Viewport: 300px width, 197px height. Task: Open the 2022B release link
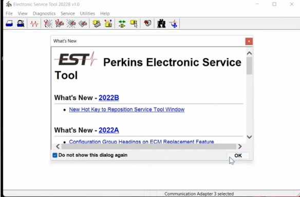click(x=109, y=97)
